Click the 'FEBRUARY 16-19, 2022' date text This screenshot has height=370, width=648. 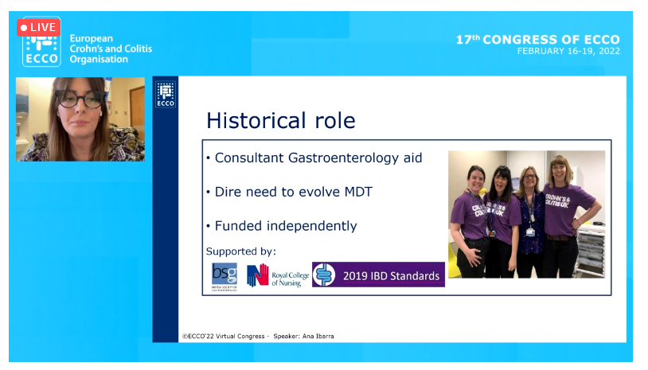pyautogui.click(x=568, y=51)
